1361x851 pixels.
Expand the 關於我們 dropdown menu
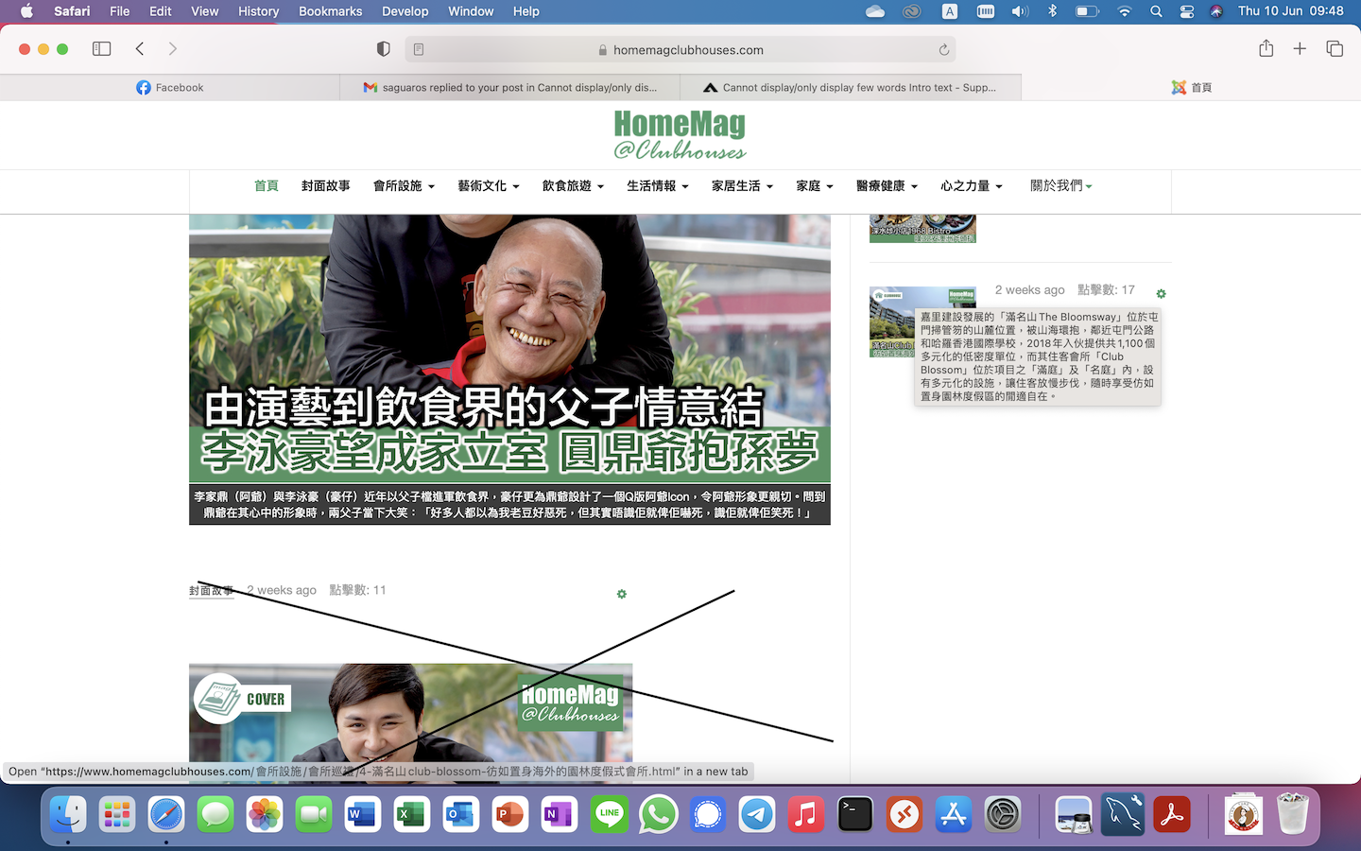coord(1060,186)
